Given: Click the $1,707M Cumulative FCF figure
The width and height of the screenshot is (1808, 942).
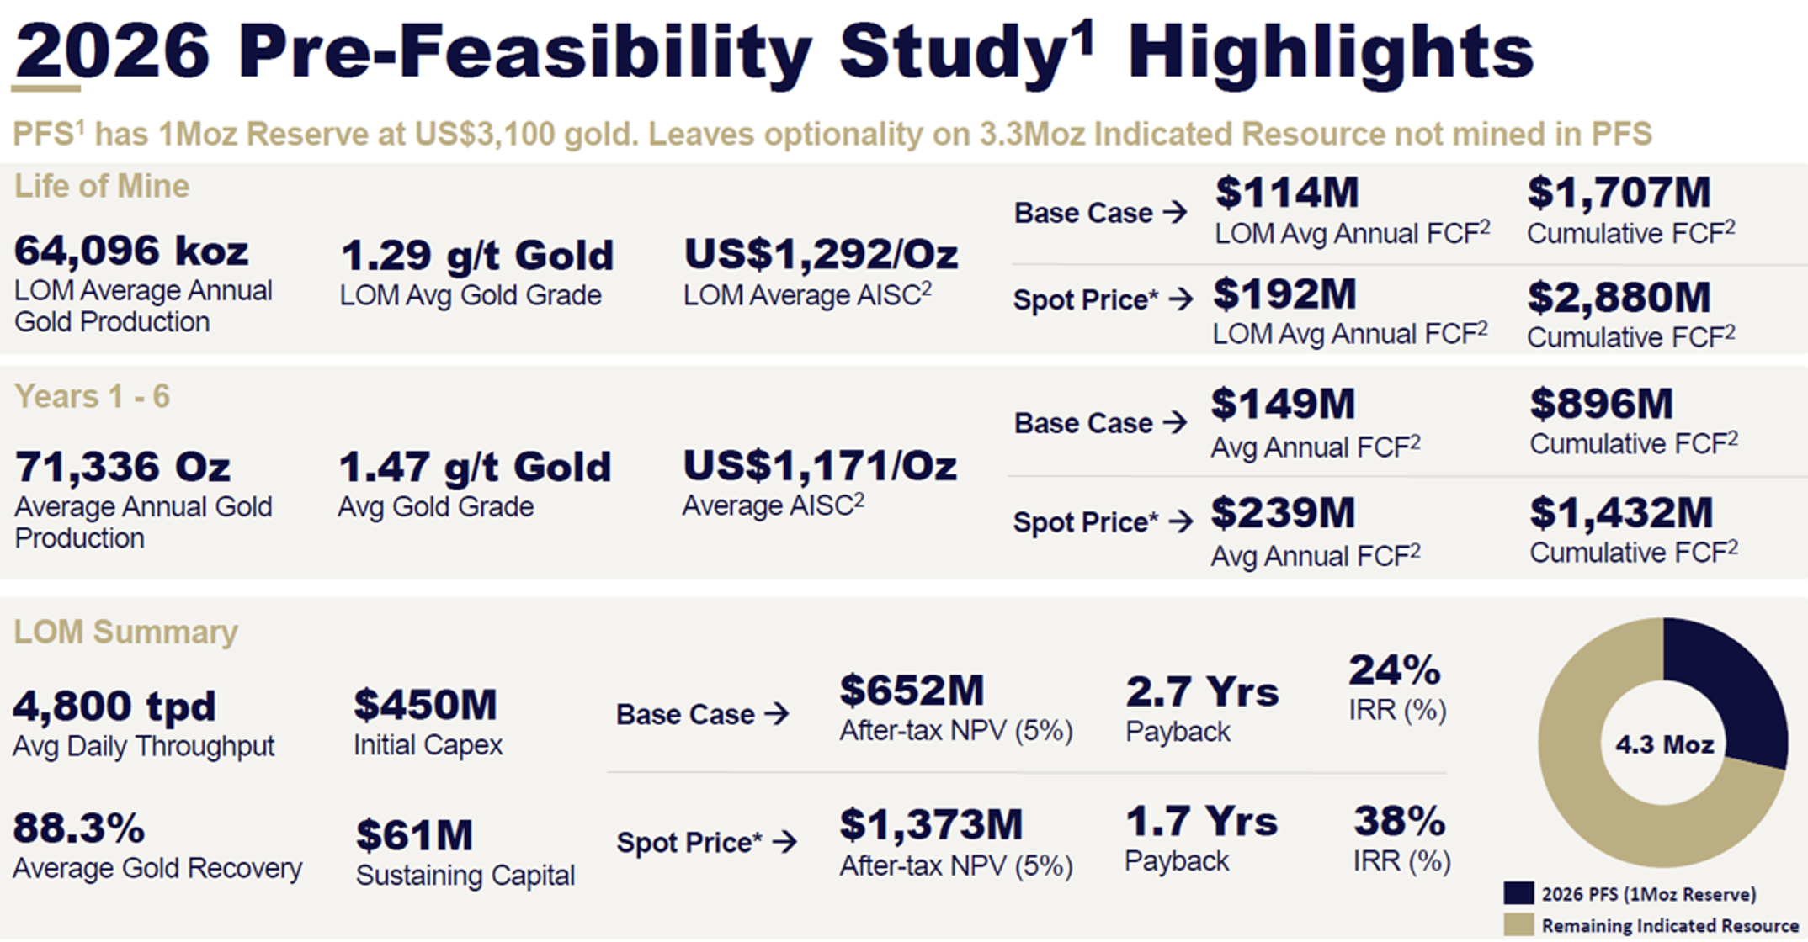Looking at the screenshot, I should click(x=1619, y=193).
